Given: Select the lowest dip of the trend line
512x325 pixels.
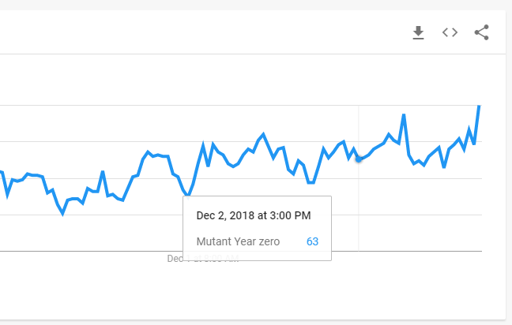Looking at the screenshot, I should pos(62,214).
